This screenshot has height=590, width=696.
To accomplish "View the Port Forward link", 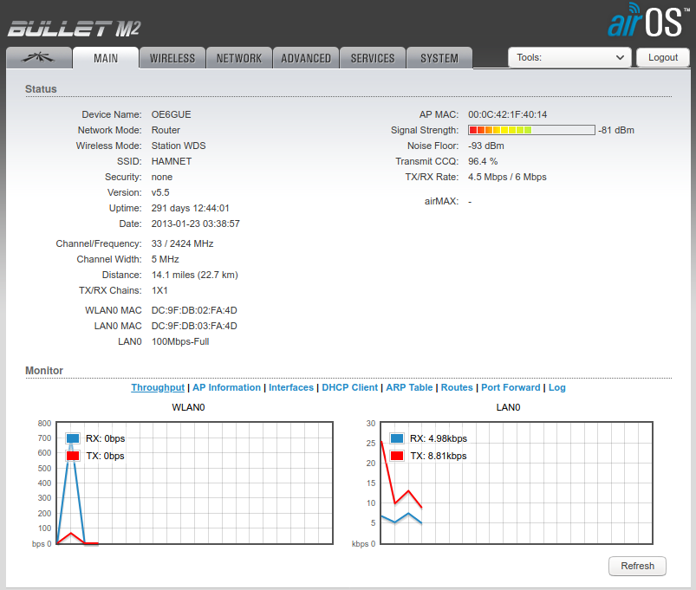I will click(x=511, y=387).
